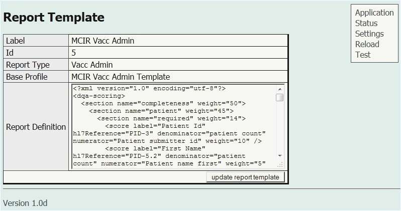Click the Vacc Admin report type value

[x=92, y=65]
